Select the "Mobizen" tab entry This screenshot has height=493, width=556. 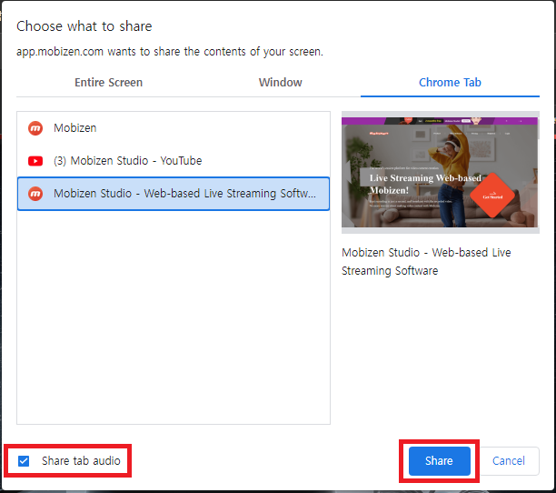coord(174,127)
